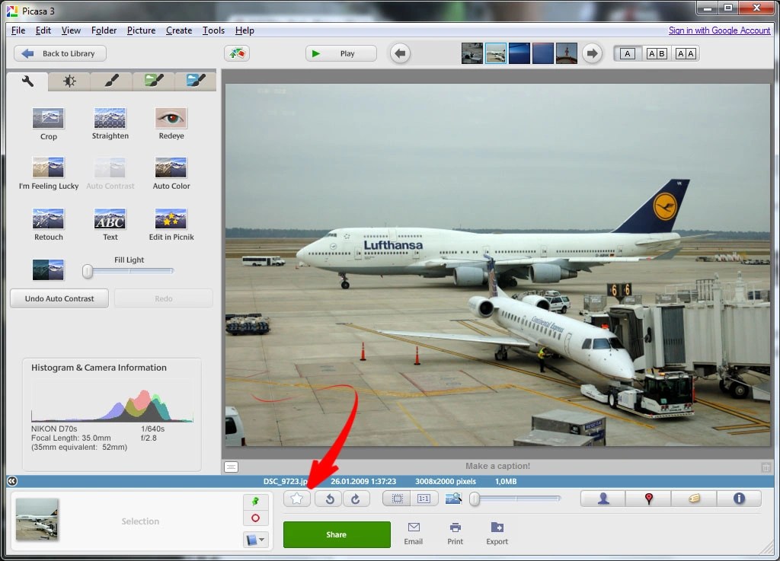Clear the tray with red circle icon
This screenshot has width=780, height=561.
[256, 518]
